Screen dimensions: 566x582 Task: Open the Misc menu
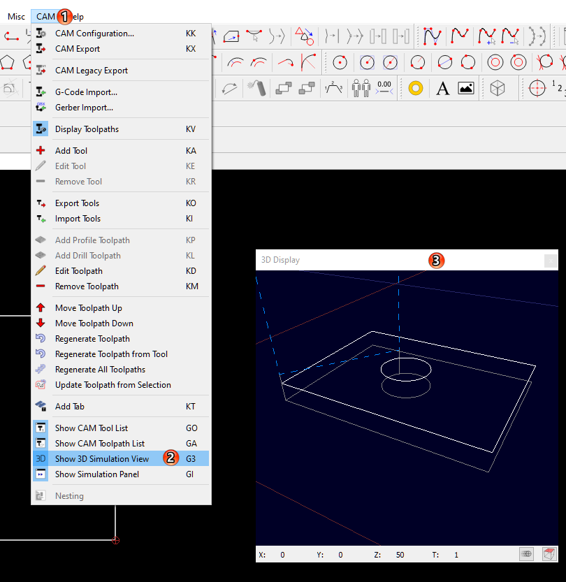(16, 17)
